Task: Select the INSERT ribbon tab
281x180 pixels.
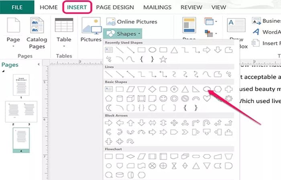Action: [x=77, y=7]
